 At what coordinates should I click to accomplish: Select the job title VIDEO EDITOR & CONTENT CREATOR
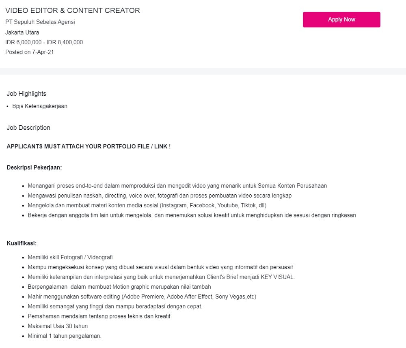click(x=73, y=11)
